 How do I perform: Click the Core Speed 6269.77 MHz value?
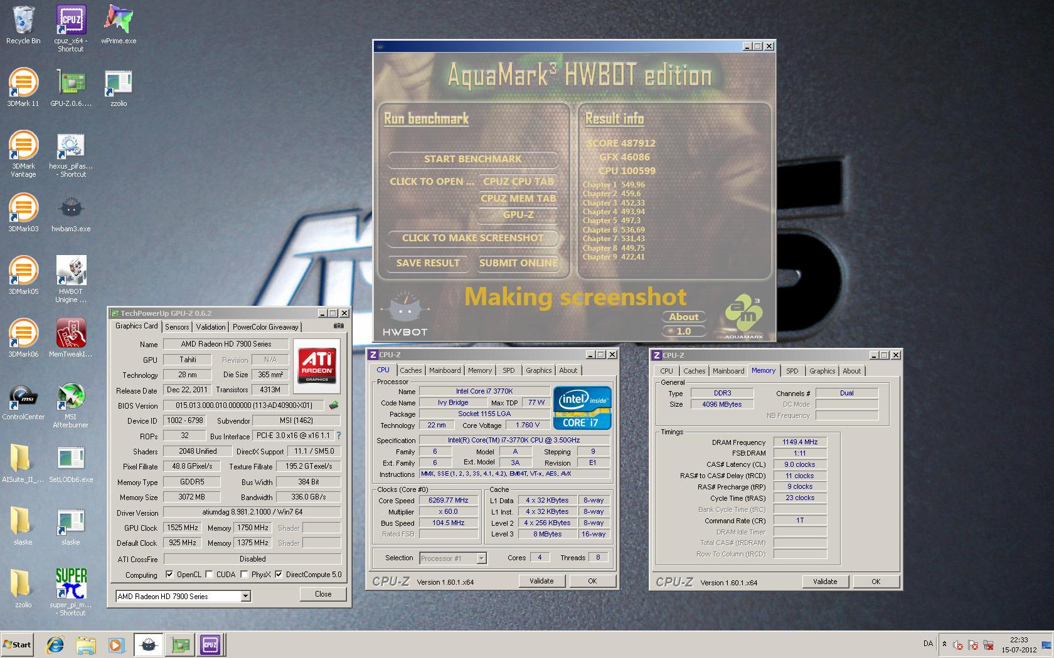(x=449, y=500)
